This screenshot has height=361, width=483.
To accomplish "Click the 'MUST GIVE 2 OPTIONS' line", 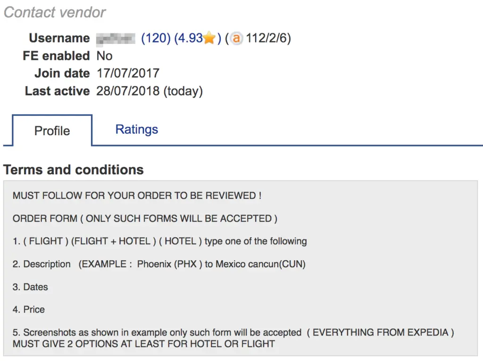I will point(143,344).
